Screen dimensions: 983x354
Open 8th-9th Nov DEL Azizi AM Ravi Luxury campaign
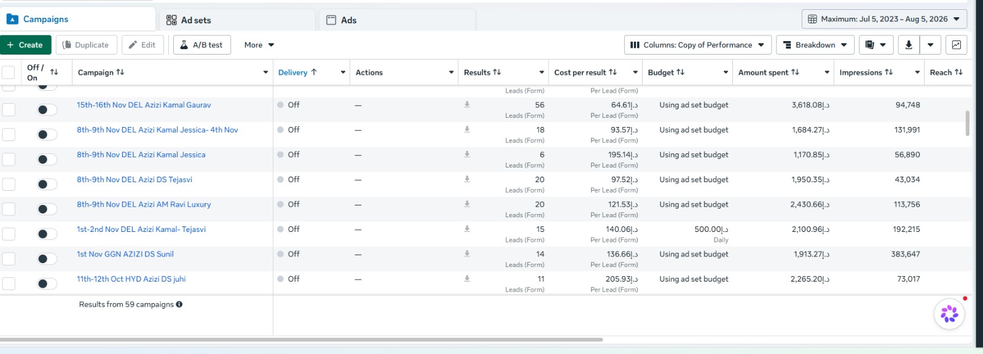click(144, 204)
